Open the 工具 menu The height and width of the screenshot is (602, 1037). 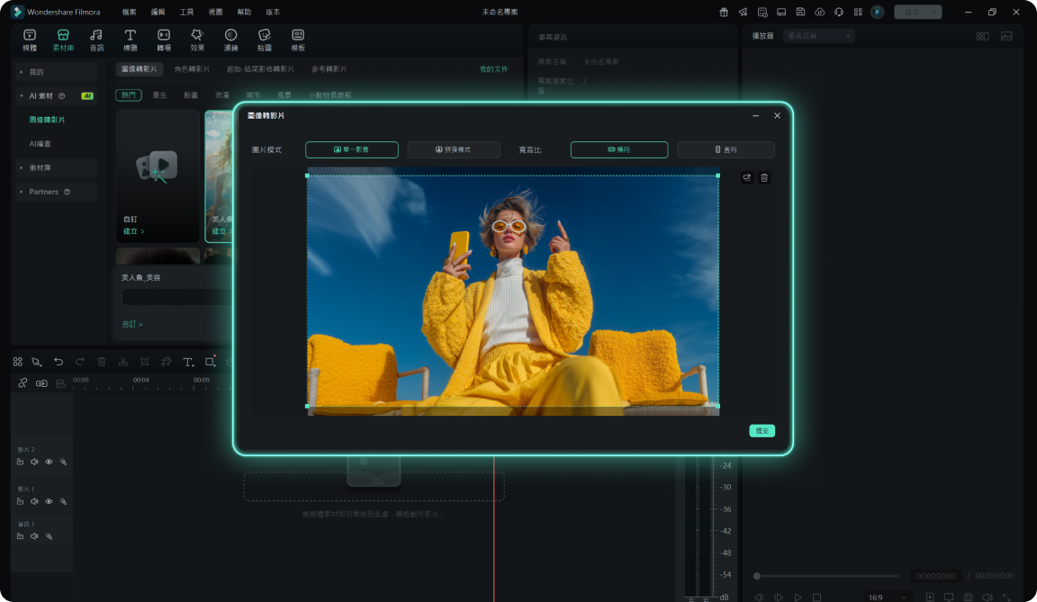pyautogui.click(x=187, y=12)
